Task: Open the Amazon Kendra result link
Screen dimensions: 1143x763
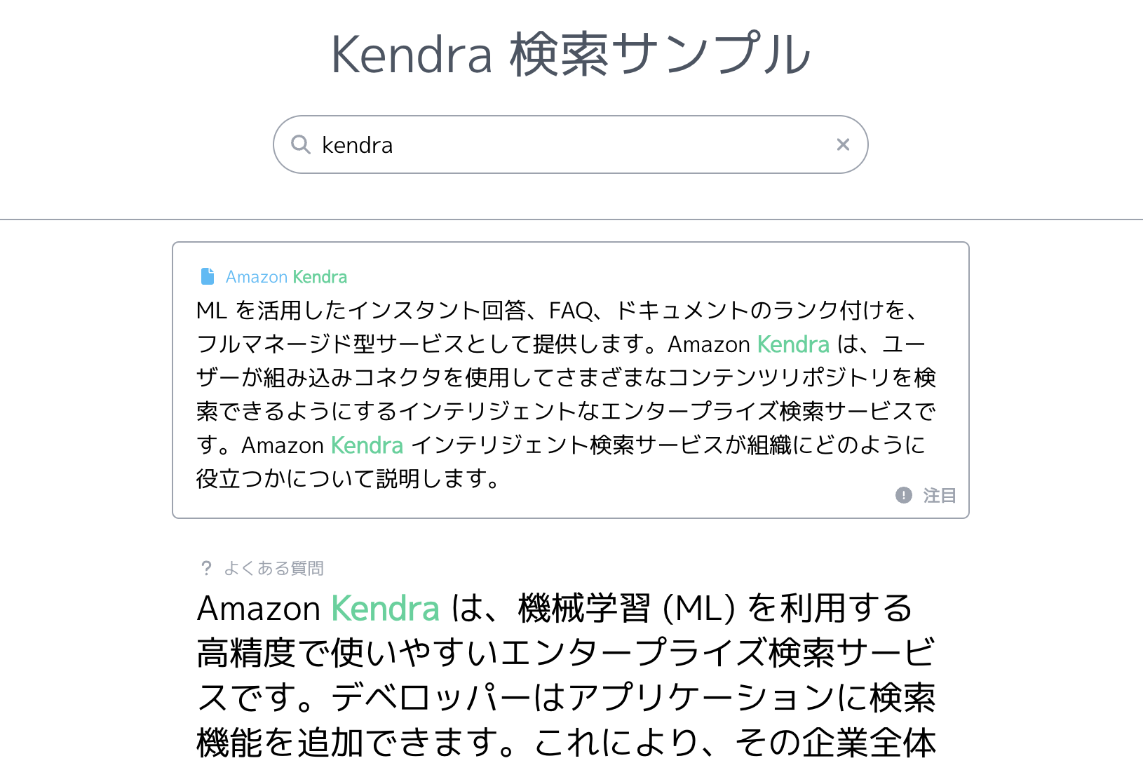Action: (286, 277)
